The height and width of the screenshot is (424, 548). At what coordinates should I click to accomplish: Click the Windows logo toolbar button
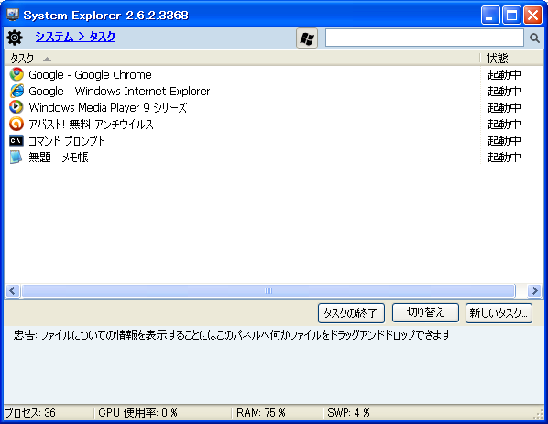click(307, 38)
